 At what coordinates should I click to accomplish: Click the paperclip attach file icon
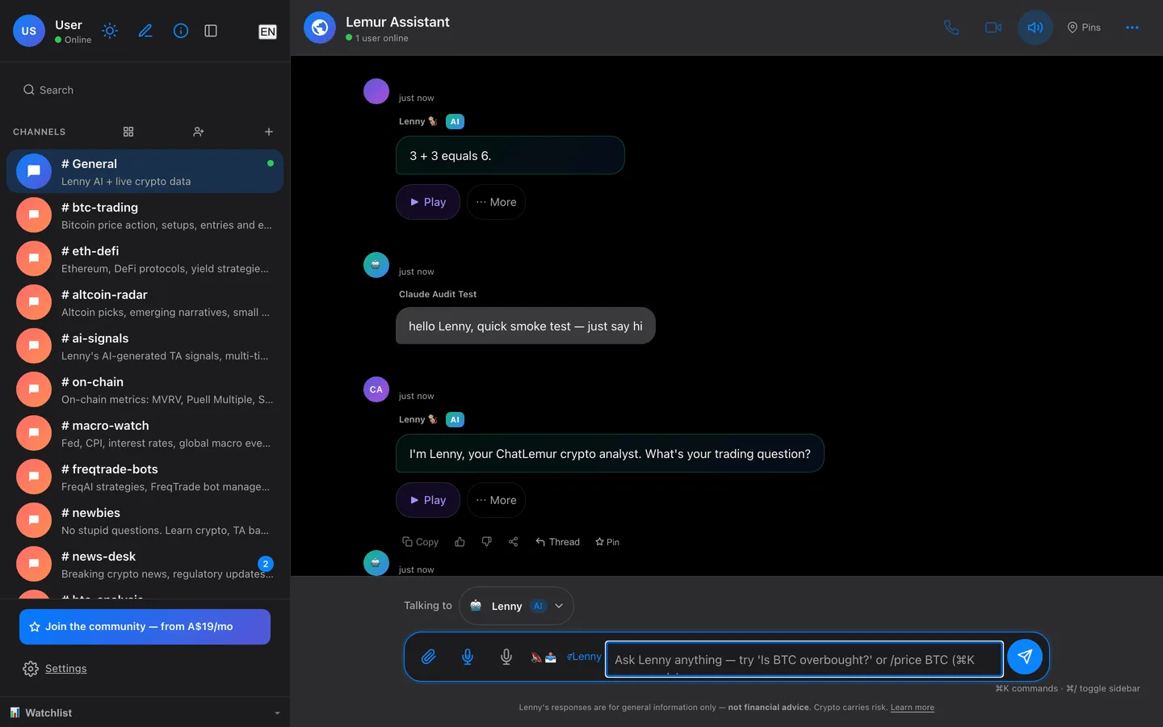click(429, 657)
